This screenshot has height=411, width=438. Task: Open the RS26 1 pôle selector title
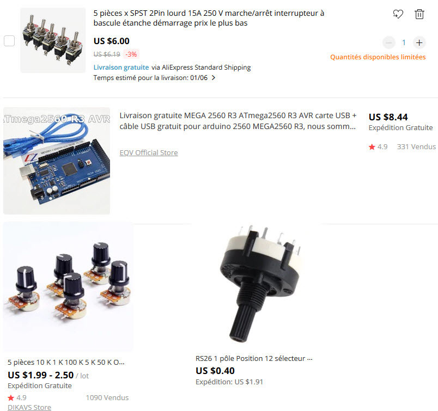254,359
